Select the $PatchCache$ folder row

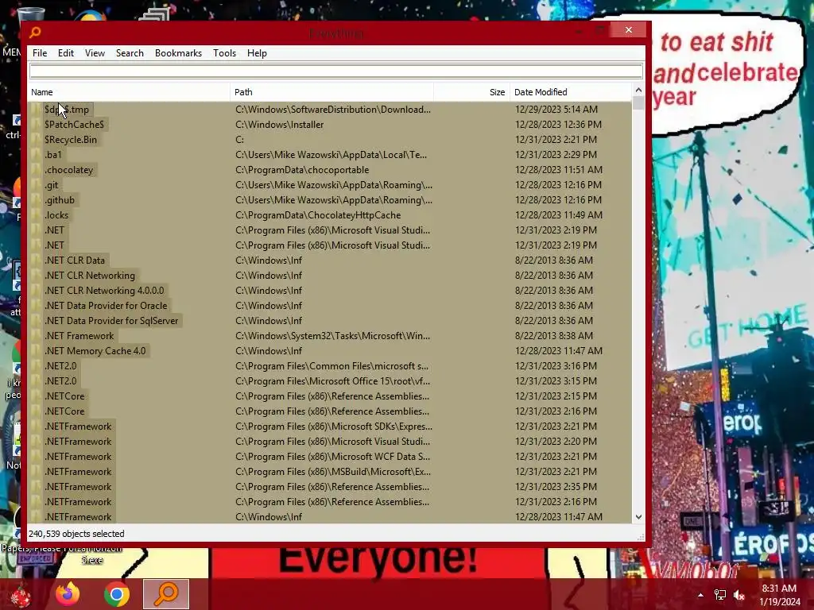[x=330, y=125]
